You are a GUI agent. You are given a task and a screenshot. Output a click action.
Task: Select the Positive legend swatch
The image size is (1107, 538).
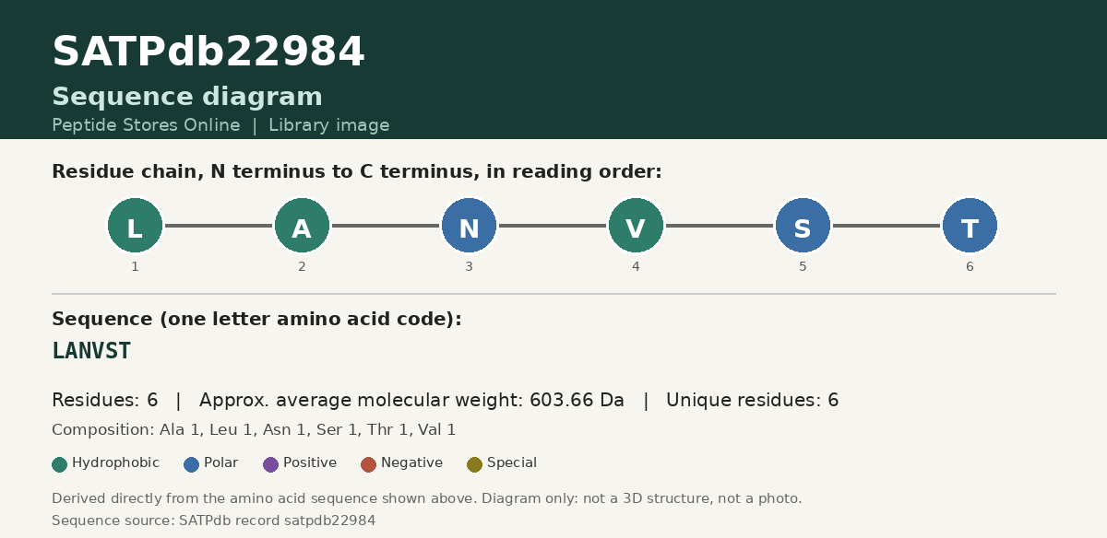click(x=271, y=464)
